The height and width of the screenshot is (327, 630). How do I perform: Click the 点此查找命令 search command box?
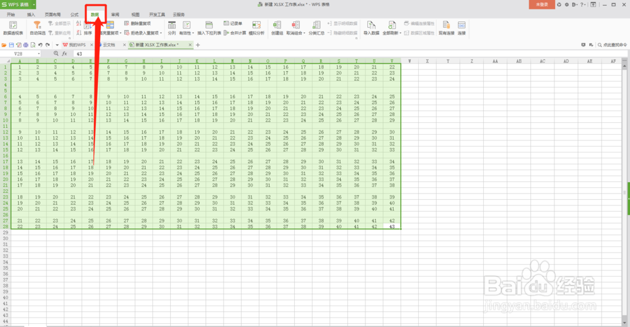tap(613, 45)
